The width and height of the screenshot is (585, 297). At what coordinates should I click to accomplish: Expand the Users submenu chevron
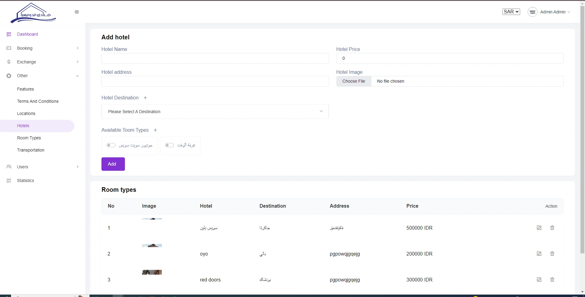77,167
